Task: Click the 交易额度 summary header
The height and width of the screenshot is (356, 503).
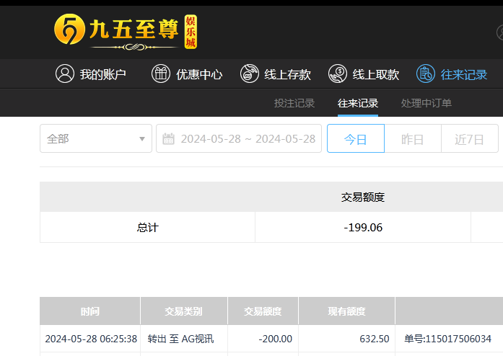Action: pos(363,197)
